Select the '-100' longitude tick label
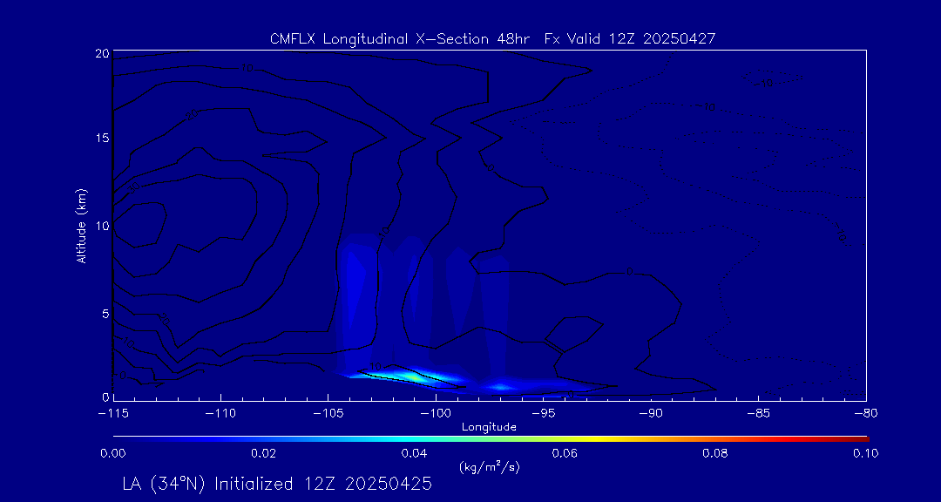 click(435, 414)
